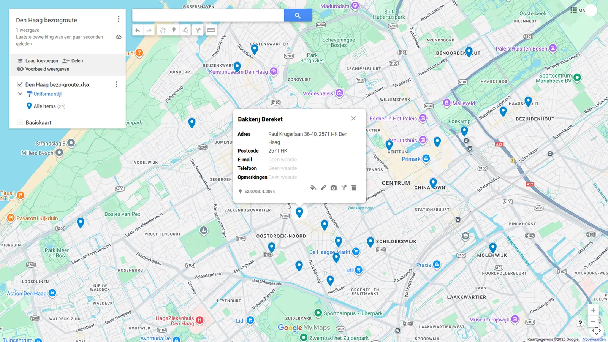608x342 pixels.
Task: Select the hand tool to move items
Action: 163,30
